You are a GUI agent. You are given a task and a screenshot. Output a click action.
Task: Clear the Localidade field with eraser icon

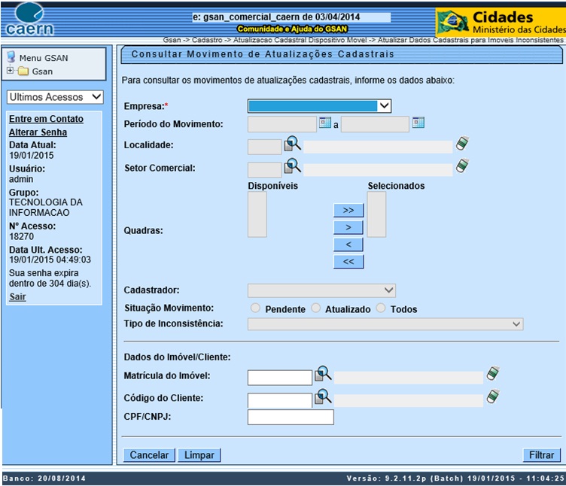(462, 144)
